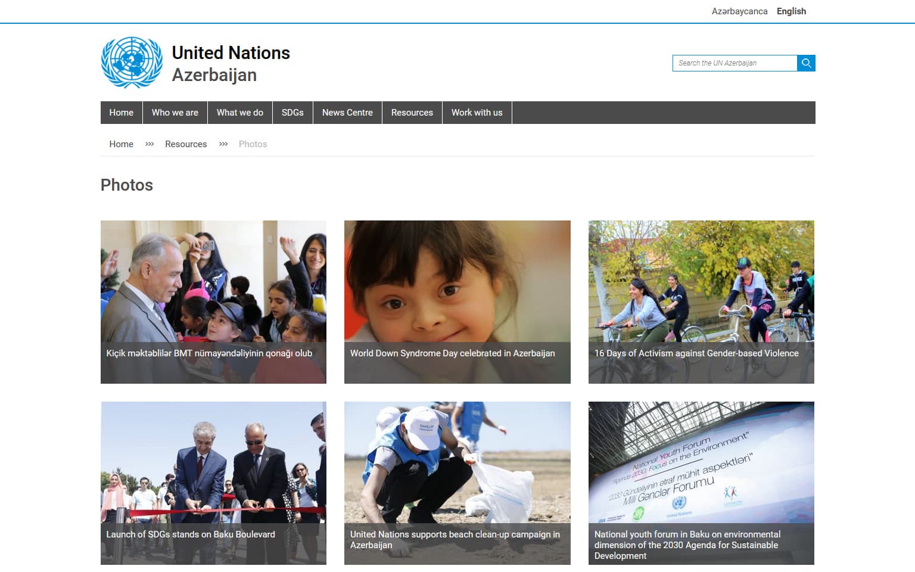Select the English language link
The width and height of the screenshot is (915, 572).
pos(791,11)
